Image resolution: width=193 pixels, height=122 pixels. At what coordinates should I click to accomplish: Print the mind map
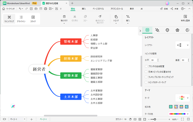point(46,9)
